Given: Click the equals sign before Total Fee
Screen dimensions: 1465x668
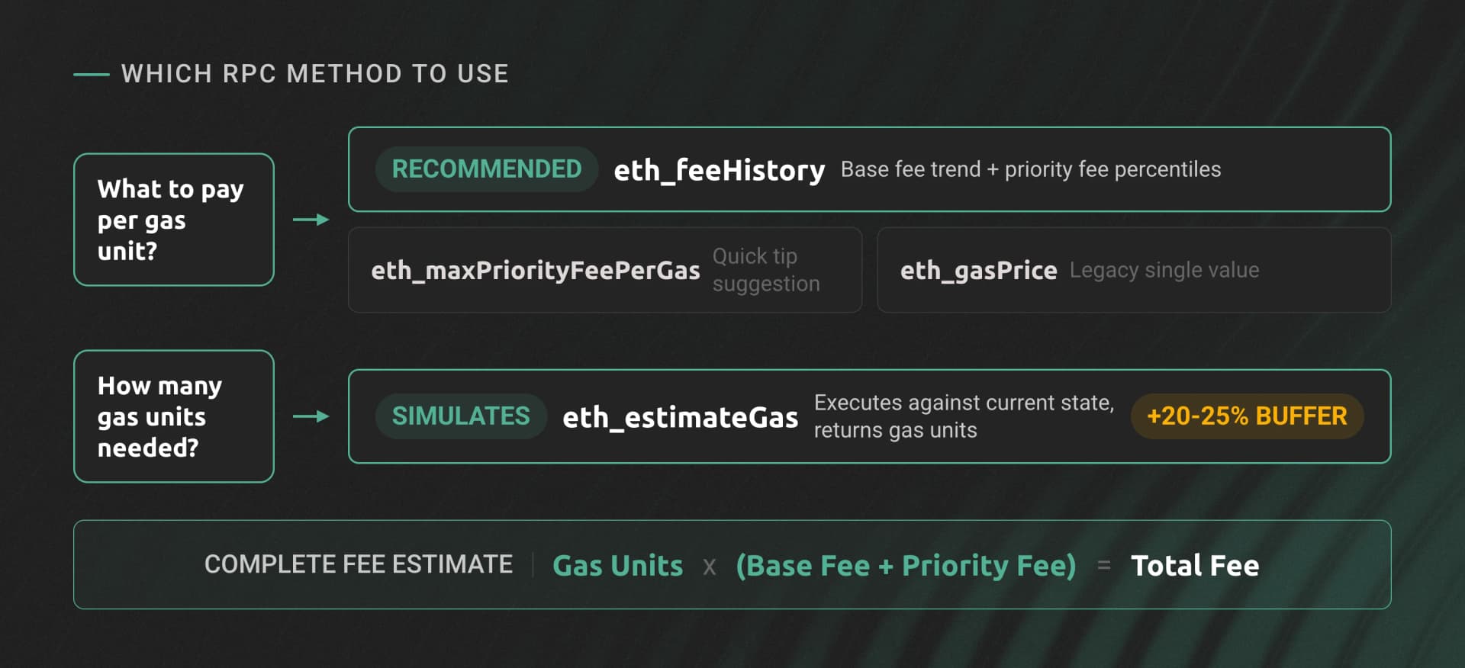Looking at the screenshot, I should (x=1103, y=566).
